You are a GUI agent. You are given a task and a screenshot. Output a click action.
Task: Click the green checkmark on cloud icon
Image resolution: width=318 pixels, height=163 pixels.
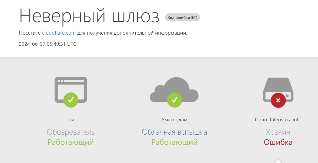[175, 100]
